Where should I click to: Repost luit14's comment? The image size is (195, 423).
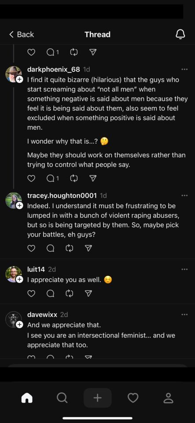(x=70, y=293)
